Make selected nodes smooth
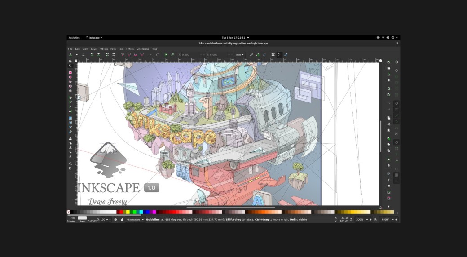 click(x=129, y=55)
